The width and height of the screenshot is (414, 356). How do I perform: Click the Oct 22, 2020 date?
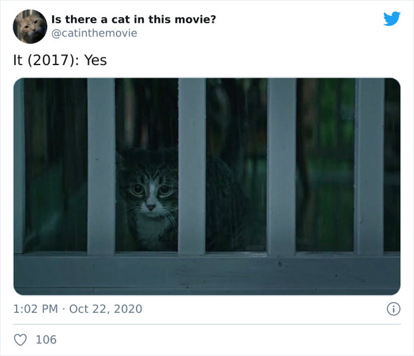pos(106,309)
